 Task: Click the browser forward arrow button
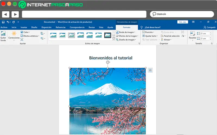coord(15,14)
